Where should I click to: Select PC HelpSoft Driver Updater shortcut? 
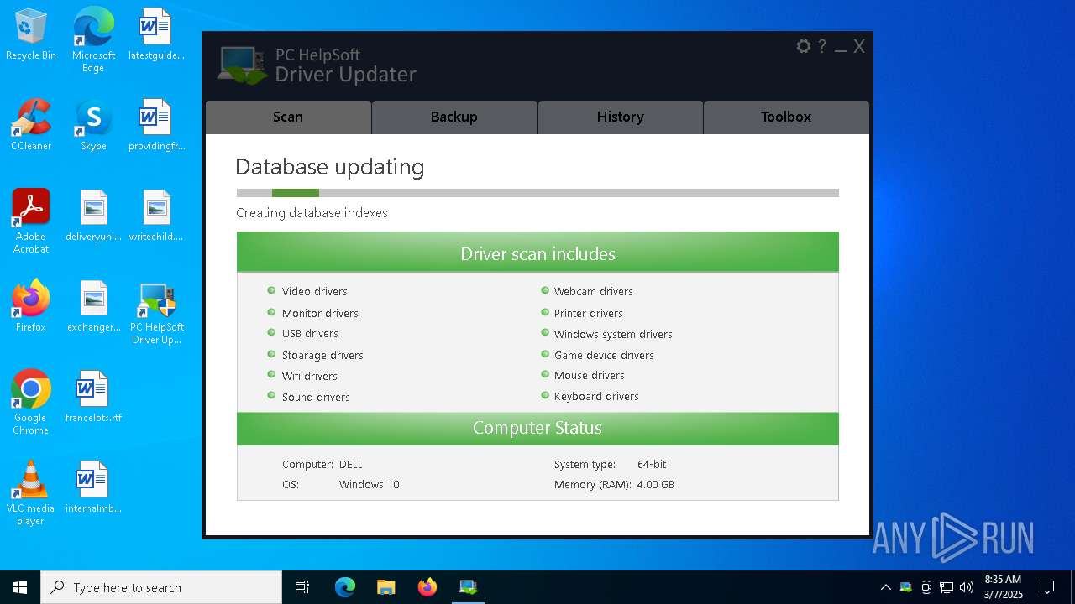tap(157, 314)
